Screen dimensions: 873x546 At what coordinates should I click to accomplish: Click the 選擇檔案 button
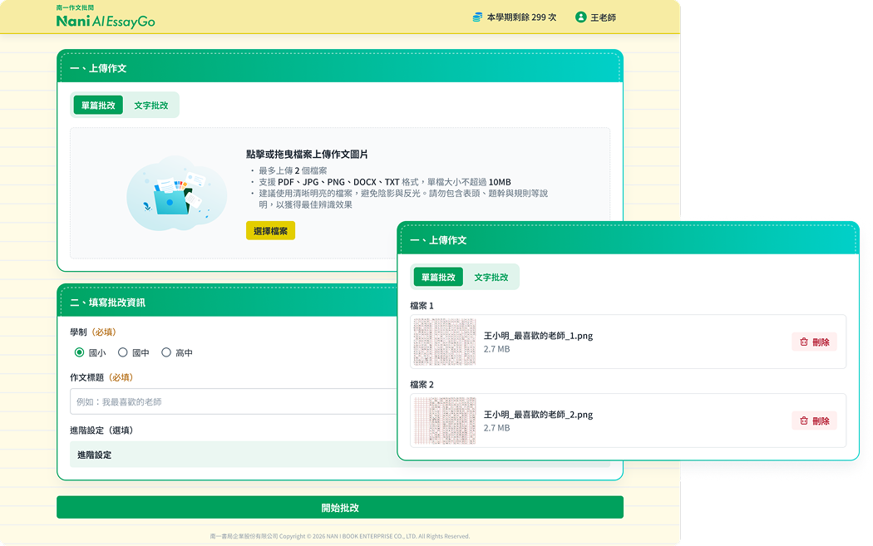270,231
